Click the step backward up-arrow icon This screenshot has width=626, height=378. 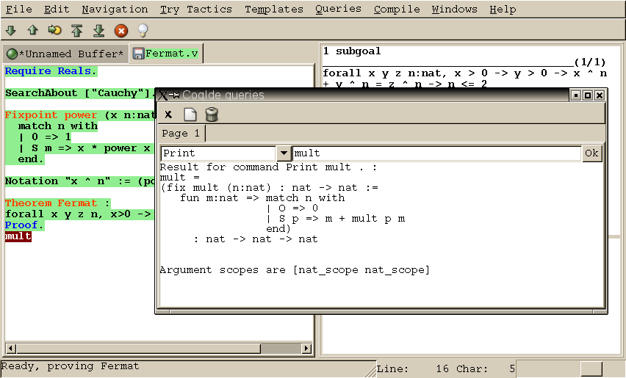(x=32, y=31)
